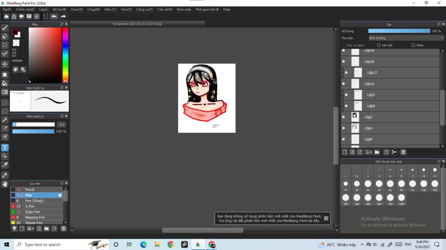Delete layer using trash icon in layer panel

pyautogui.click(x=403, y=152)
